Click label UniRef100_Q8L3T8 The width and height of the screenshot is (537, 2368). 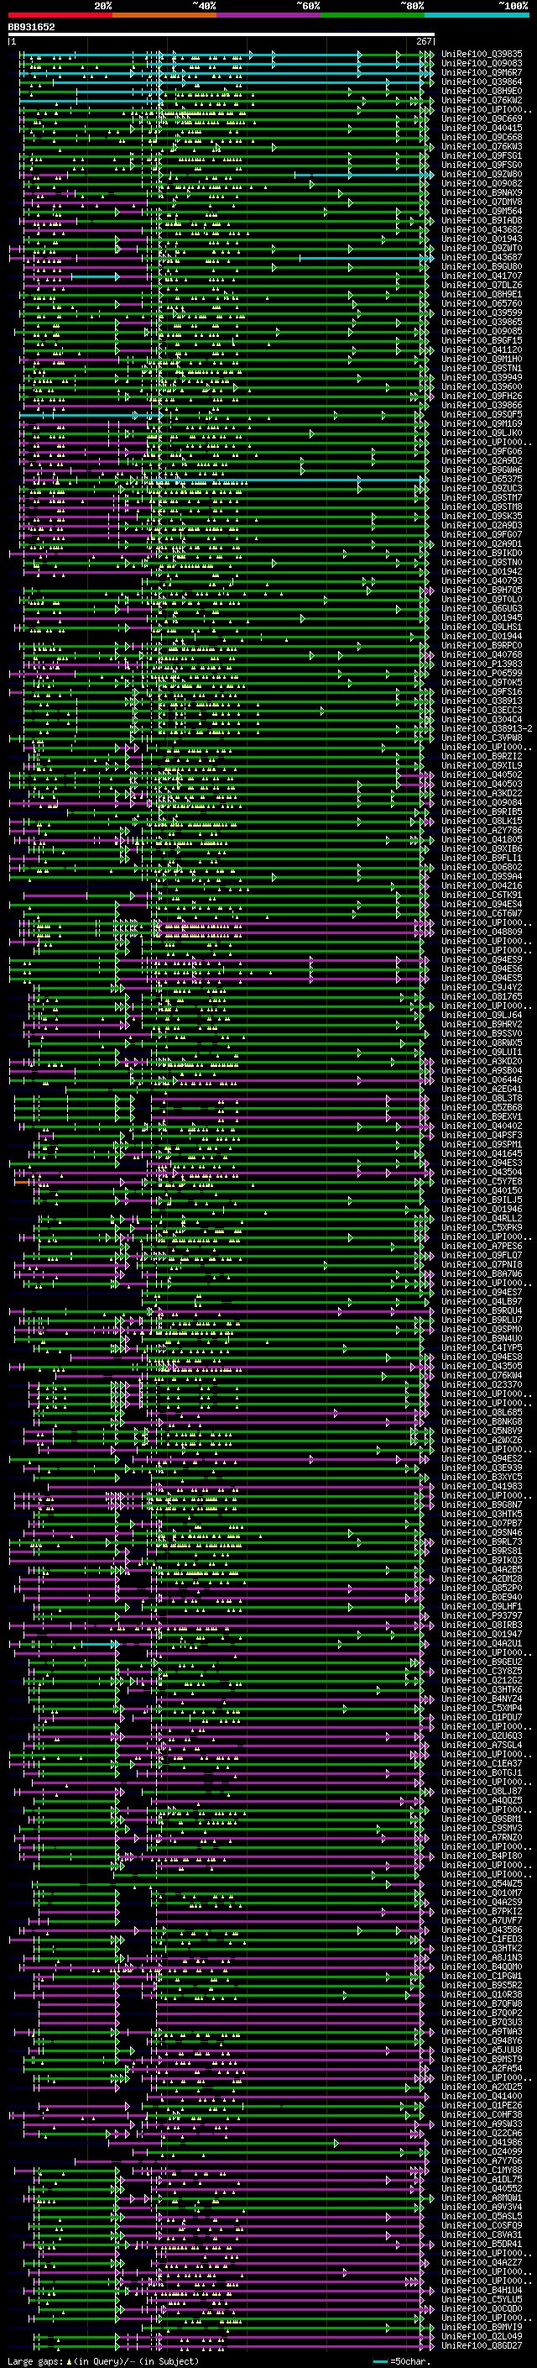[482, 1099]
